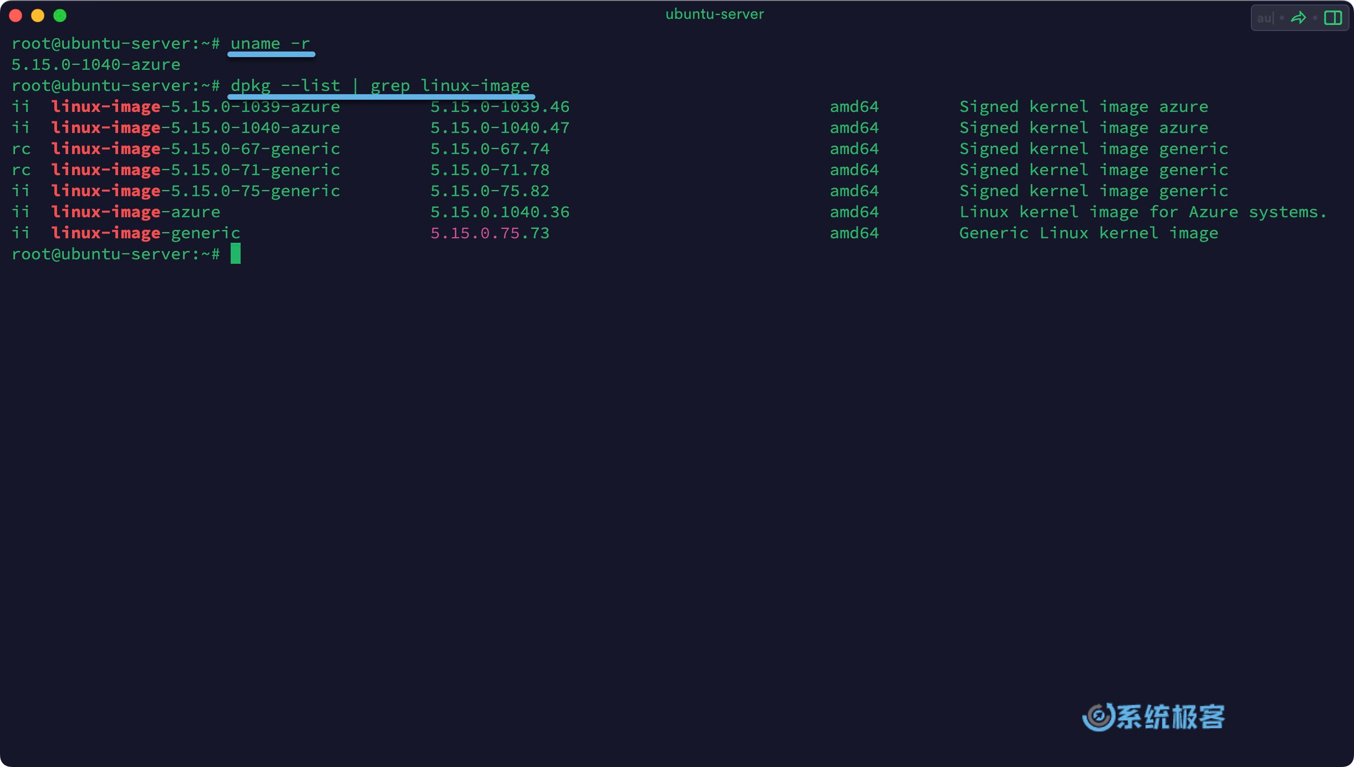The height and width of the screenshot is (767, 1354).
Task: Click version 5.15.0-1039.46
Action: [x=500, y=106]
